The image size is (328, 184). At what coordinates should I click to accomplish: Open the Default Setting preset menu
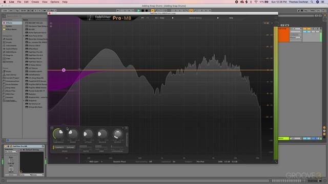coord(195,18)
